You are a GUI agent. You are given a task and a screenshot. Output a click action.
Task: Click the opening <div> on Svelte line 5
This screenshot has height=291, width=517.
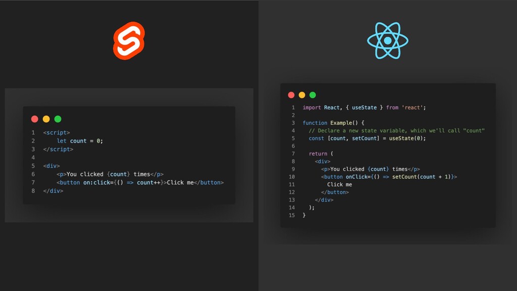[x=51, y=166]
